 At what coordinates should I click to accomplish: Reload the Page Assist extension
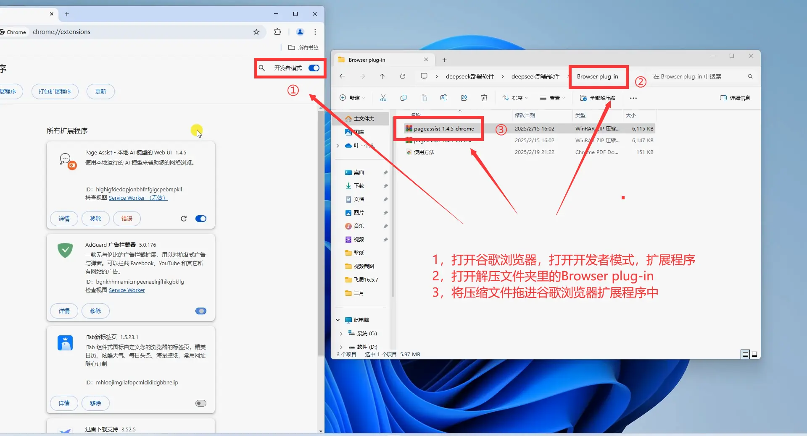click(184, 219)
